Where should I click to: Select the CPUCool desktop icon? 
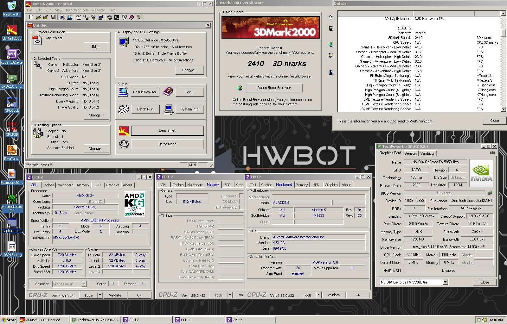[12, 105]
